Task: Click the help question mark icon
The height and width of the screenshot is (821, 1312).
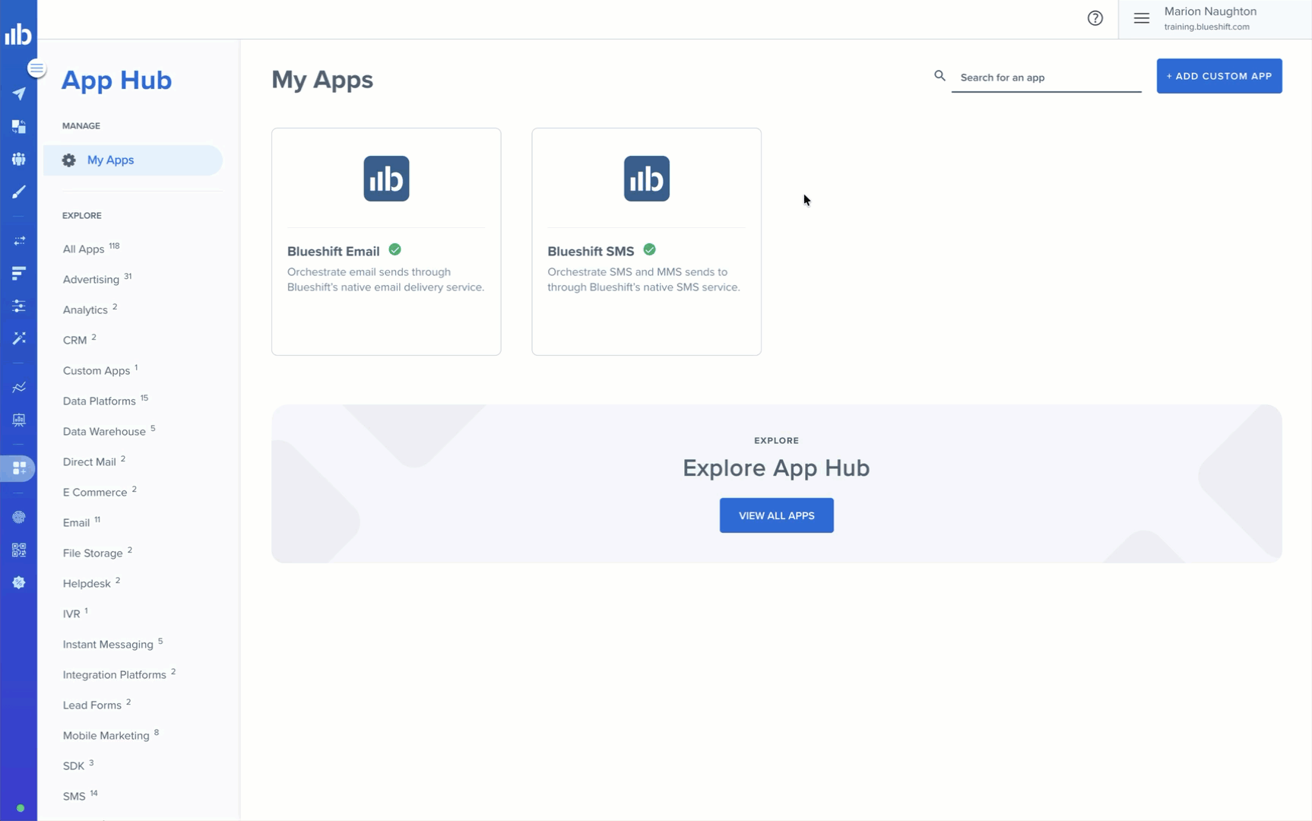Action: (x=1095, y=18)
